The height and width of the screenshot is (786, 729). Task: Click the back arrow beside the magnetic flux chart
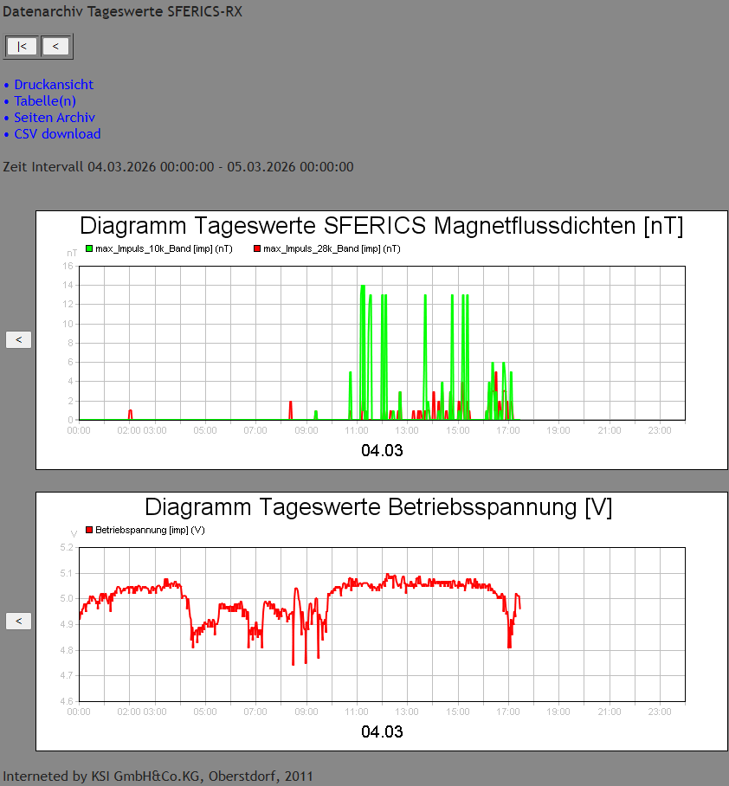point(18,339)
